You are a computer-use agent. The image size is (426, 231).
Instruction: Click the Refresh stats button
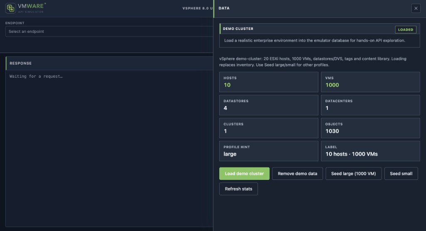pos(238,189)
